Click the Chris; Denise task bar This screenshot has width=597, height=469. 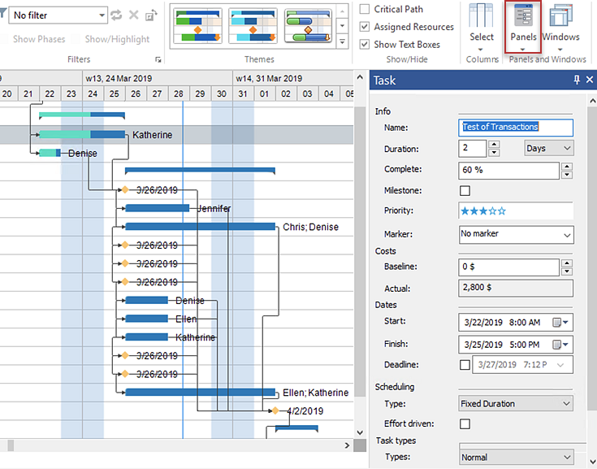[x=201, y=227]
